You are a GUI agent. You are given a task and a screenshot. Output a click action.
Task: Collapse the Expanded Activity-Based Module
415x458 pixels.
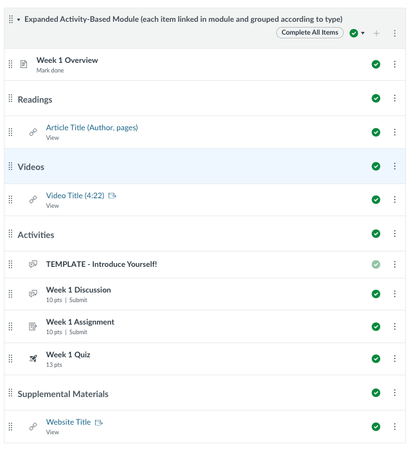tap(19, 20)
